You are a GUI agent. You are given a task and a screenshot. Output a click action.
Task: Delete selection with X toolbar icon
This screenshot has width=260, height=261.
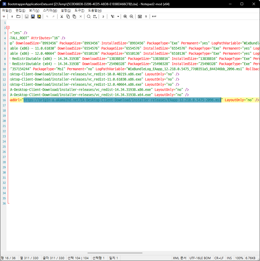point(81,17)
